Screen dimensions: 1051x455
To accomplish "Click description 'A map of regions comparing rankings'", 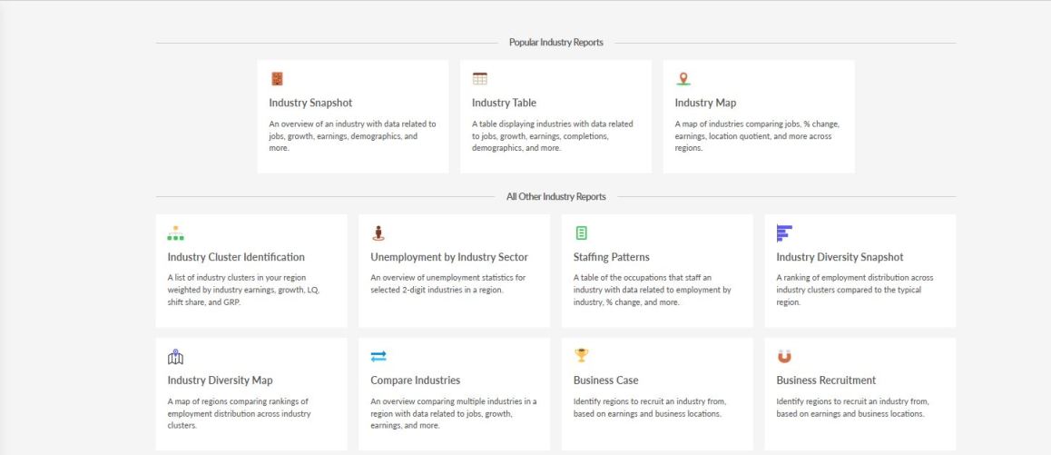I will 240,413.
